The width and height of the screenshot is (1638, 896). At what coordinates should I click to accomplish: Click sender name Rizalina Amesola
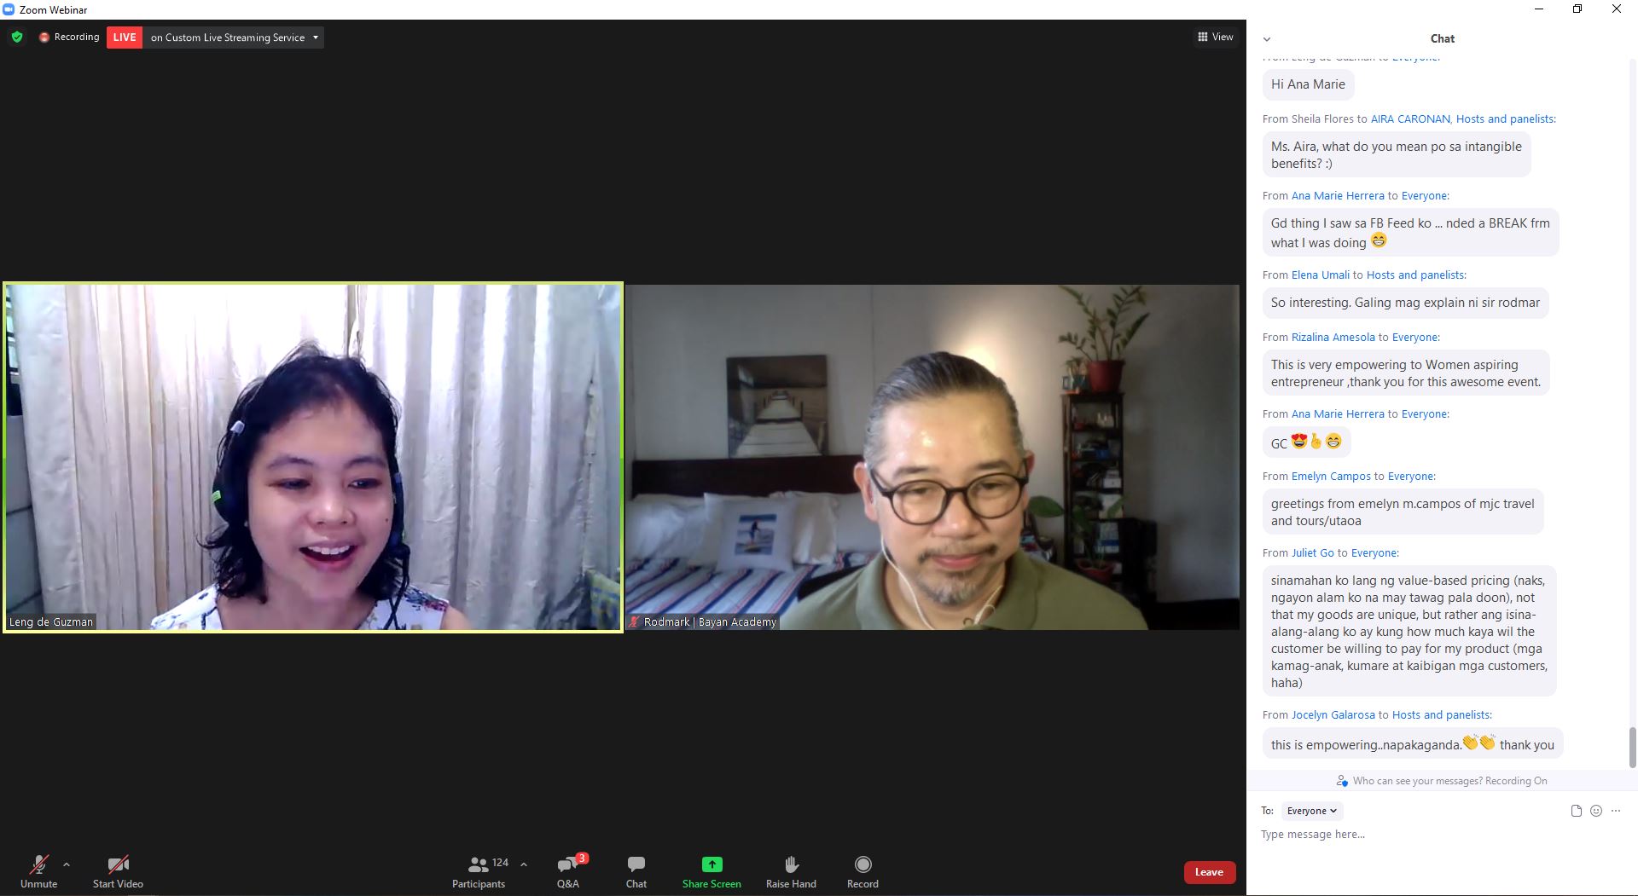(1333, 338)
